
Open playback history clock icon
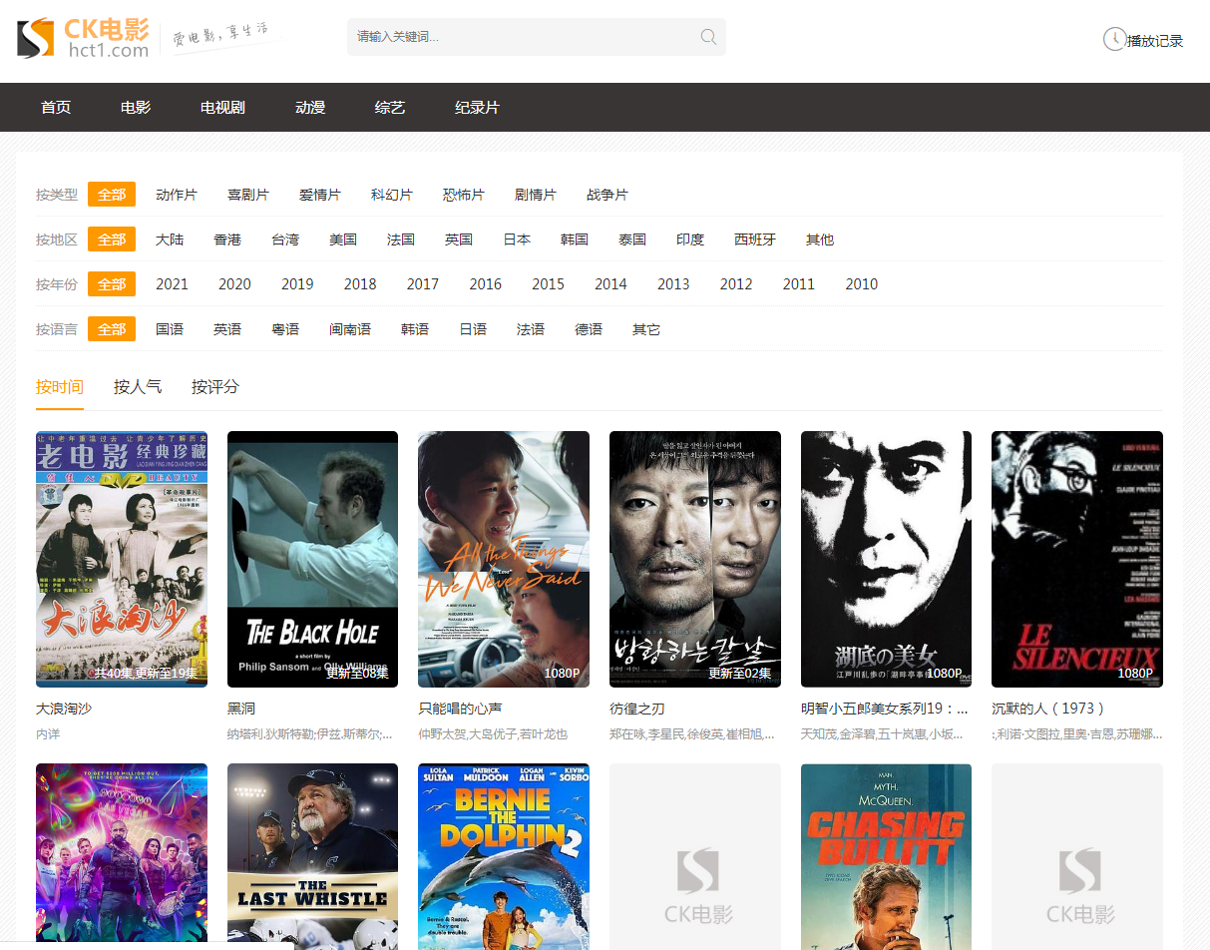coord(1113,40)
